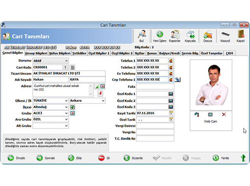
Task: Switch to the Bakiye/Kredi tab
Action: coord(170,53)
